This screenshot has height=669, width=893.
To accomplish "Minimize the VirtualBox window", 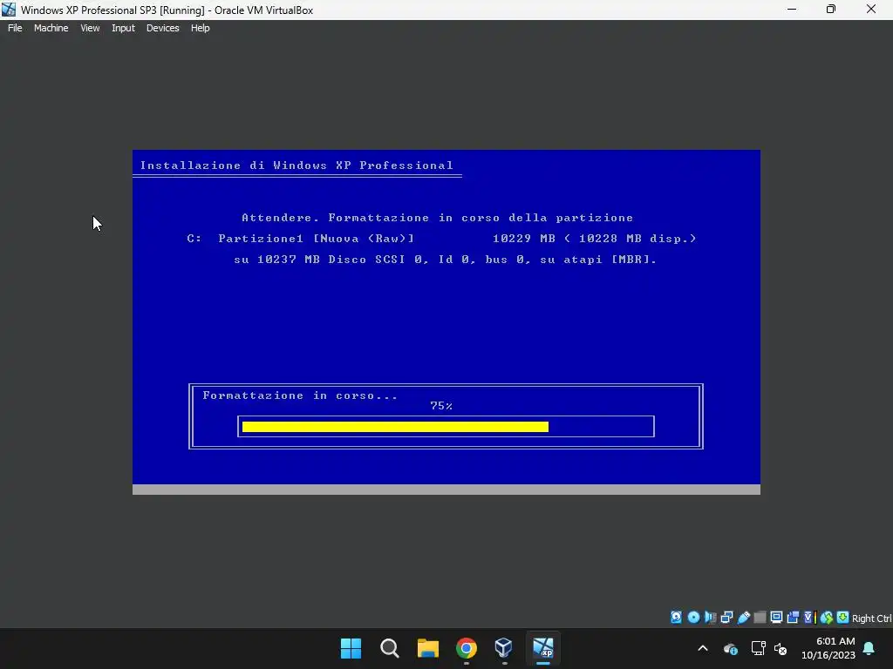I will tap(792, 10).
